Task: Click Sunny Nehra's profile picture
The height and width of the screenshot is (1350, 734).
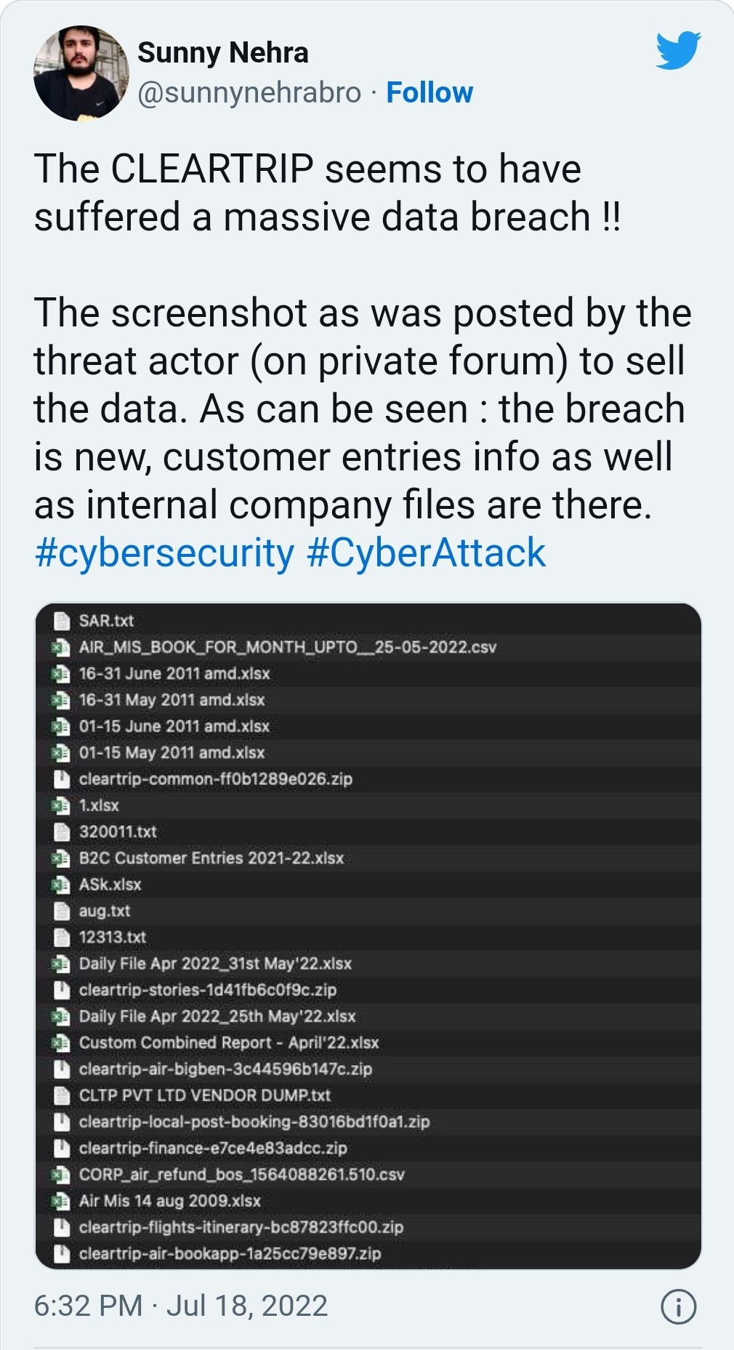Action: (81, 73)
